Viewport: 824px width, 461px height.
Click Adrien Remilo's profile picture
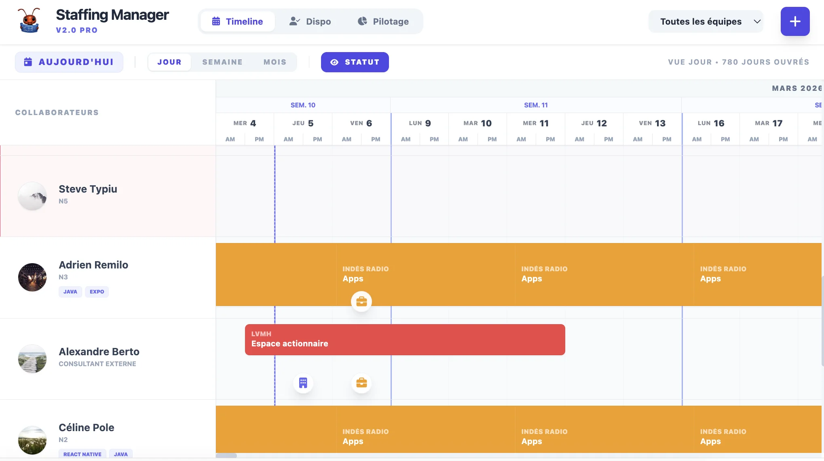(x=32, y=277)
